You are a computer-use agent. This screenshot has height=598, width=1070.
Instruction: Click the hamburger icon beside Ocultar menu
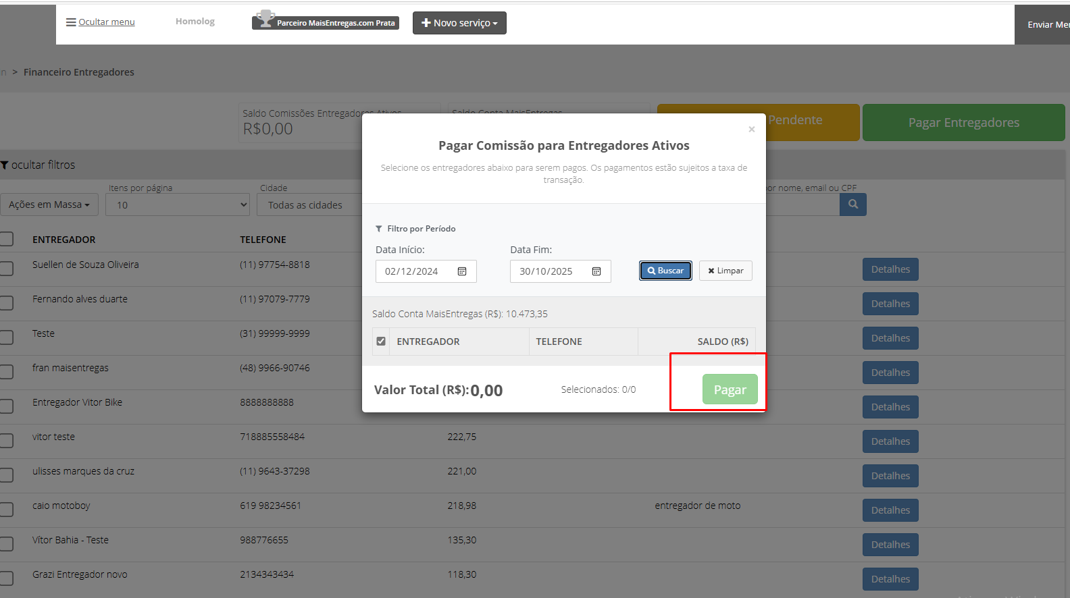70,22
